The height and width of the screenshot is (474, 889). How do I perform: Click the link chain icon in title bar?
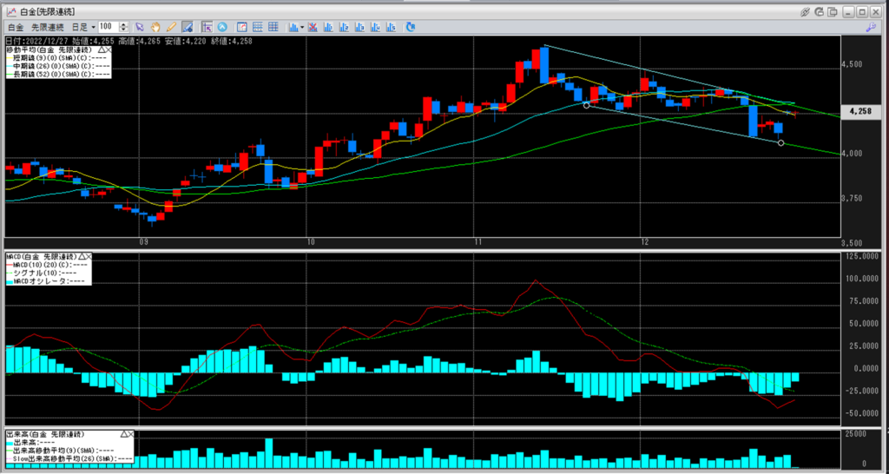coord(807,11)
